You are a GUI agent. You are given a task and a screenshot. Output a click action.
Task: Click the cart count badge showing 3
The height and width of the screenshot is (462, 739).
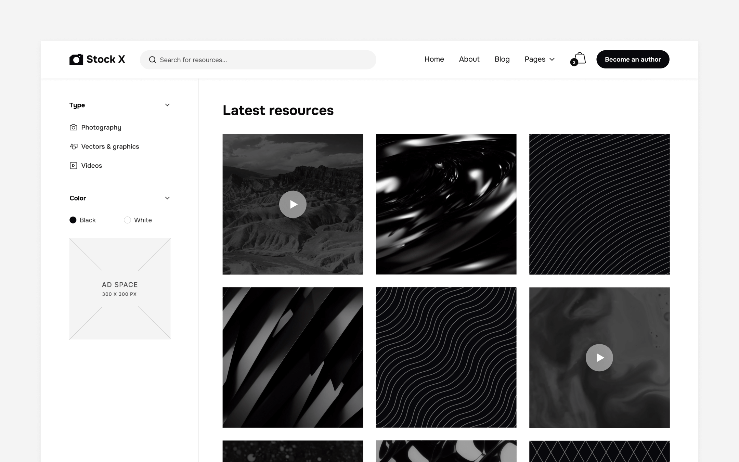coord(574,62)
